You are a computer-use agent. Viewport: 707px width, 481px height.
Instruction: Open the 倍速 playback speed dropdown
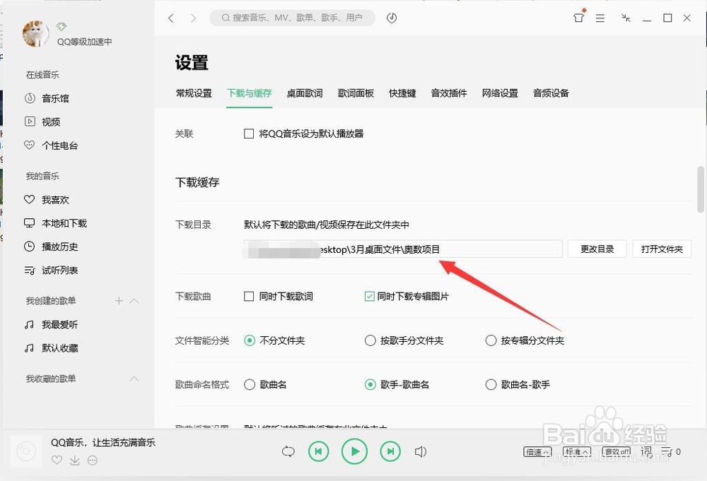[x=537, y=451]
